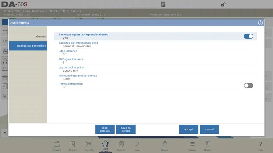Toggle Retract optimization switch
273x153 pixels.
tap(248, 85)
